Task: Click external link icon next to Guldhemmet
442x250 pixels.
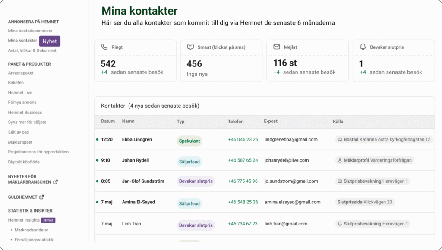Action: tap(42, 197)
